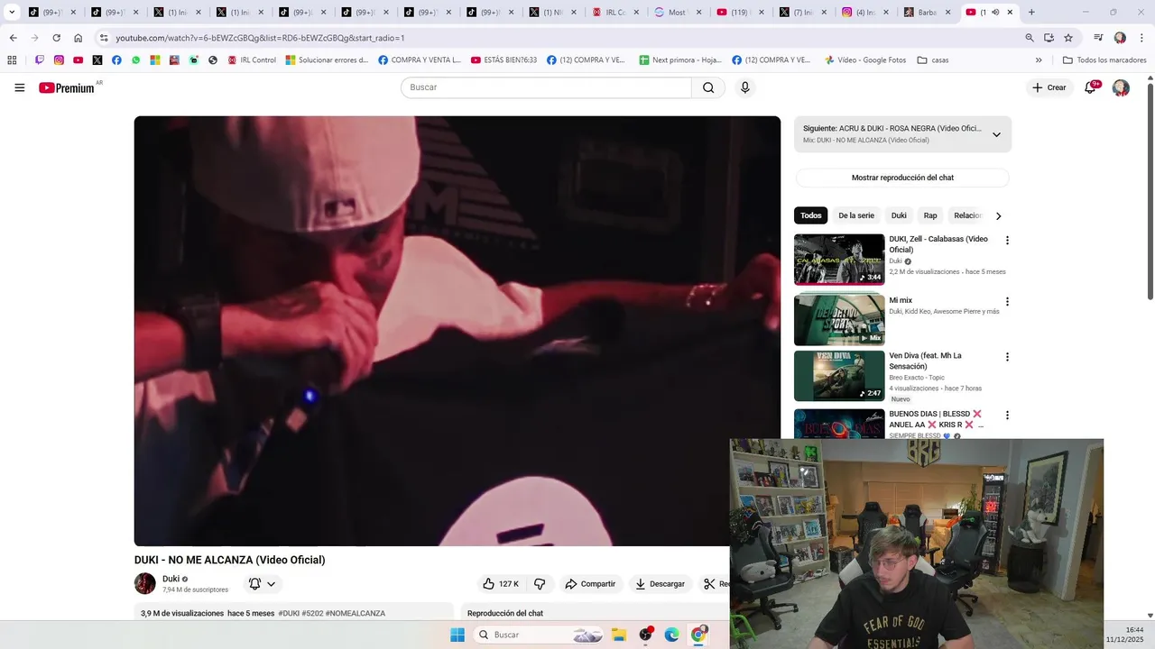Click the Descargar download button
The width and height of the screenshot is (1155, 649).
[x=660, y=584]
